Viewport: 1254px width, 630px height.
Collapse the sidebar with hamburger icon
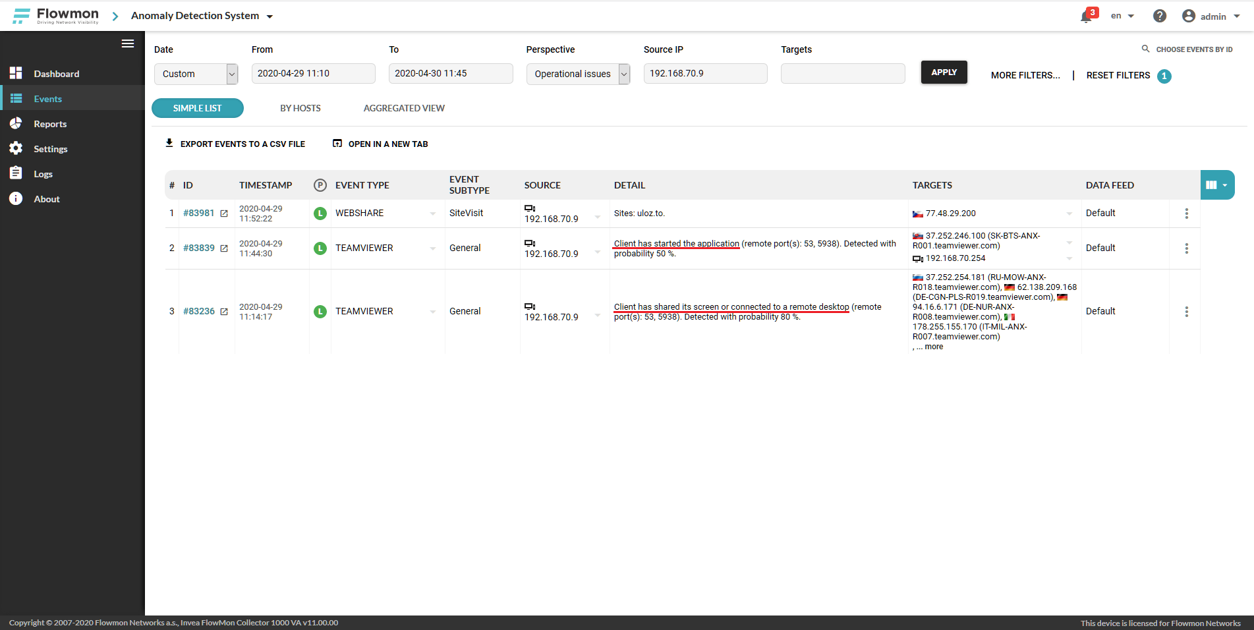click(128, 43)
